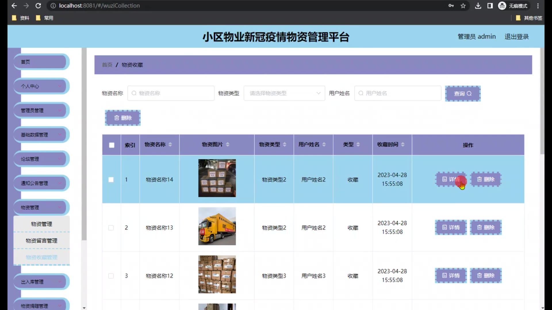The width and height of the screenshot is (552, 310).
Task: Toggle the select-all header checkbox
Action: 112,145
